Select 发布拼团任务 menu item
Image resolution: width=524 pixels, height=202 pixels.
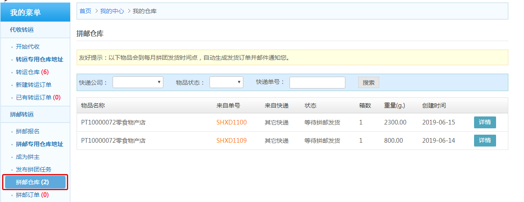click(x=33, y=169)
